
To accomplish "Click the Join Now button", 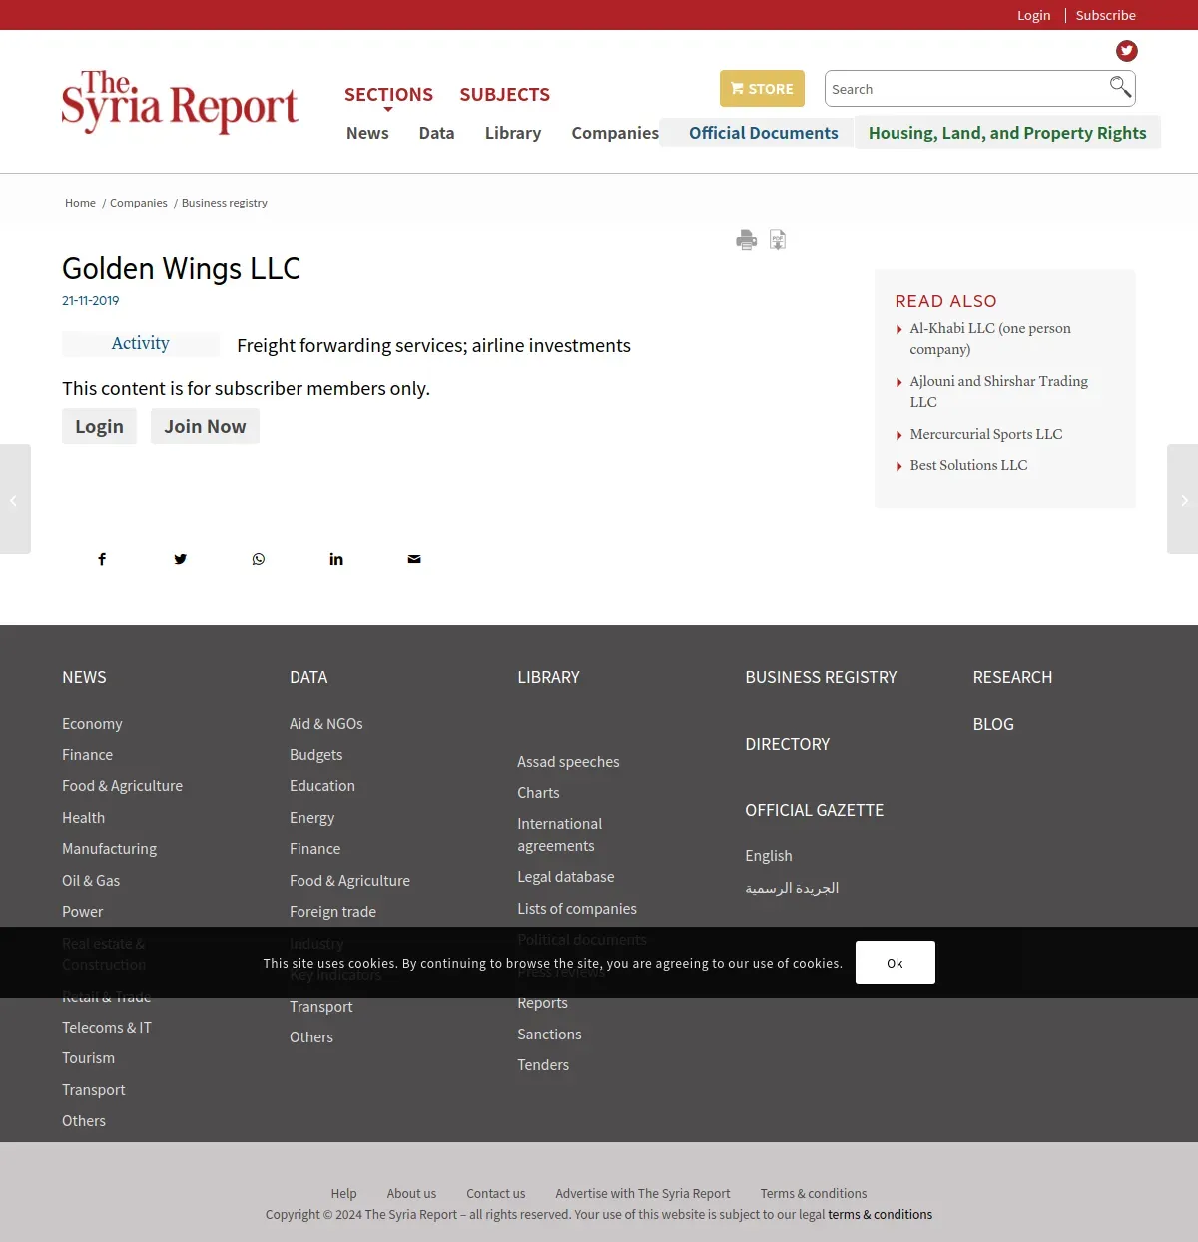I will pos(205,426).
